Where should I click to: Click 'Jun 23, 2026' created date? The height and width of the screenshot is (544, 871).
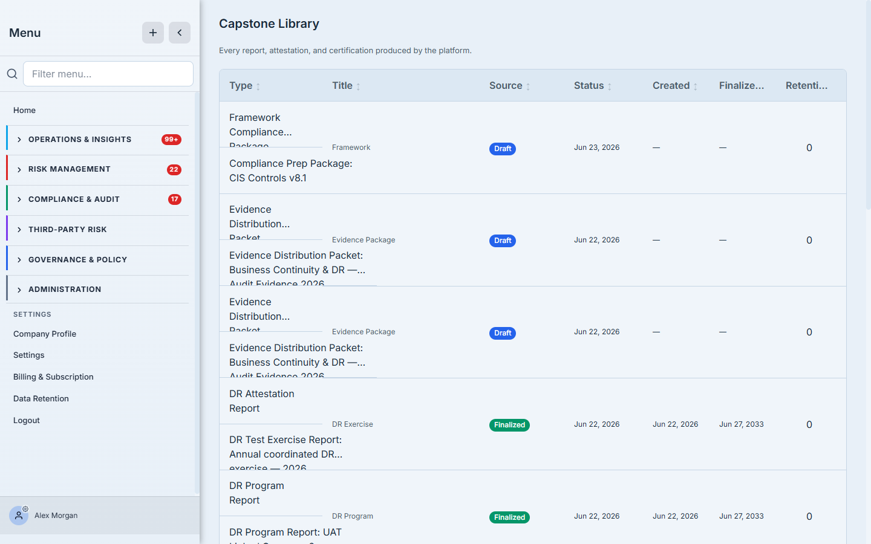click(x=597, y=147)
